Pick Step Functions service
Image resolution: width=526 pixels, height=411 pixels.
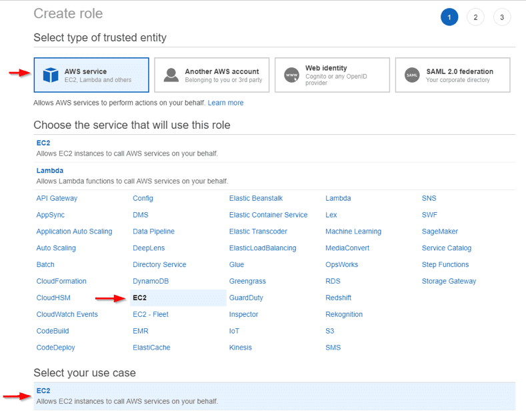tap(445, 265)
